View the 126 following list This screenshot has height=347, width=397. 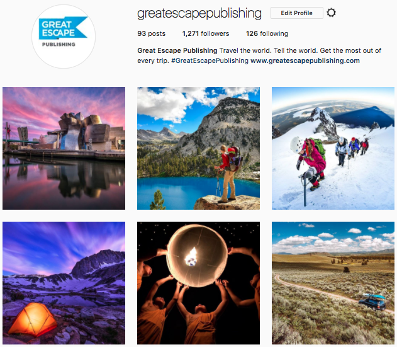click(x=267, y=33)
